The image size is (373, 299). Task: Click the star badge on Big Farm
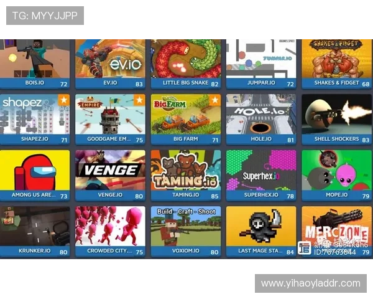(x=215, y=100)
